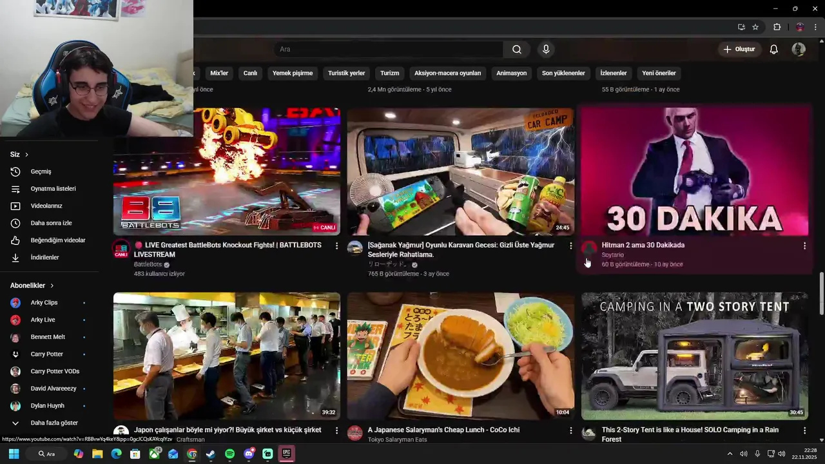Select the Mix'ler filter chip
825x464 pixels.
(x=219, y=73)
